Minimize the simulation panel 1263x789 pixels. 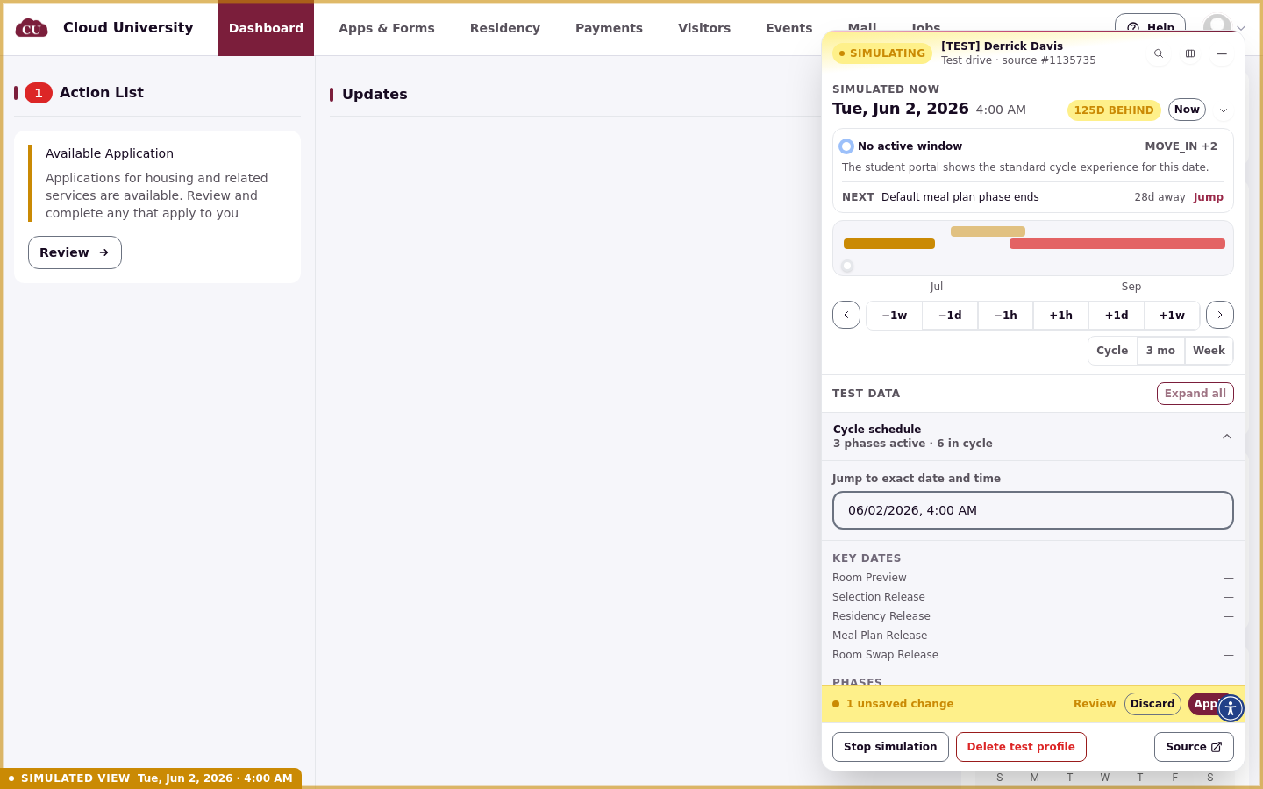click(1222, 53)
